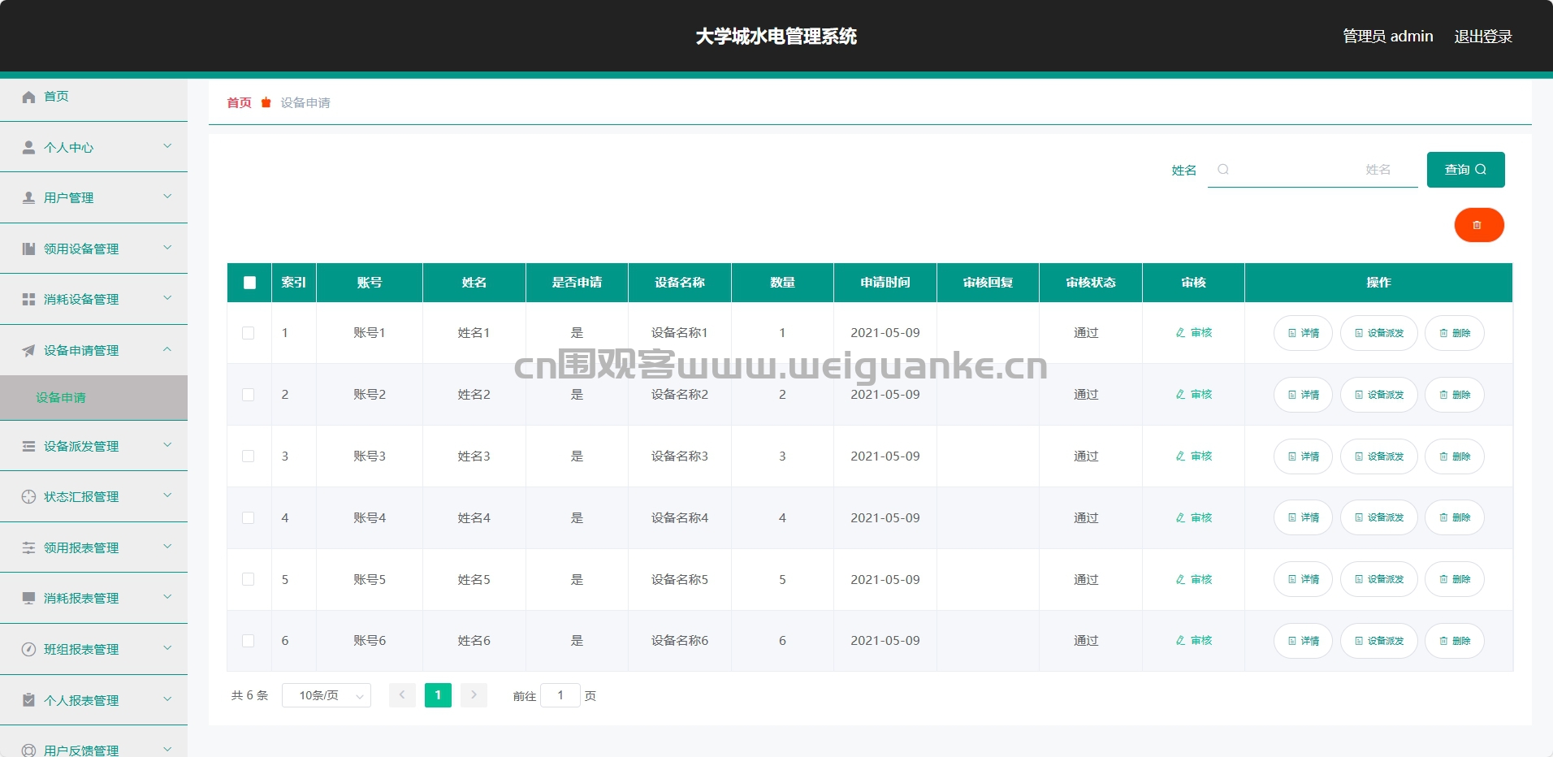Check the row checkbox for 账号5

pos(249,580)
